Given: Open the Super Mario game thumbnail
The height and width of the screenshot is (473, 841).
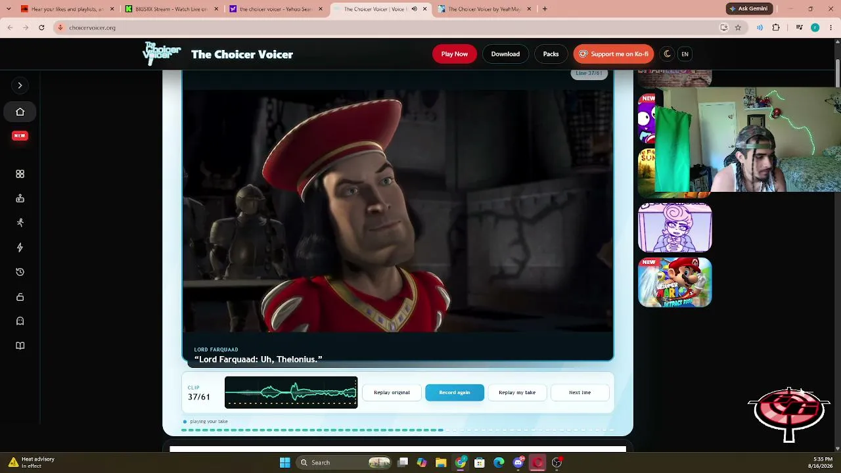Looking at the screenshot, I should click(675, 282).
